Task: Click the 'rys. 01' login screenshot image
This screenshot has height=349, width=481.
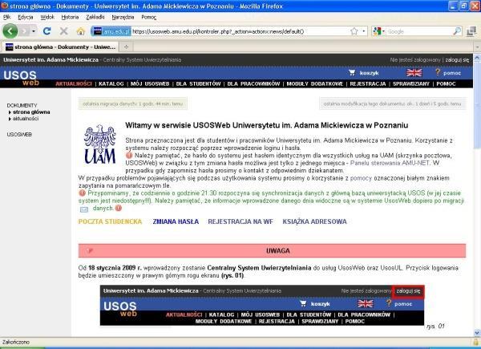Action: tap(262, 306)
